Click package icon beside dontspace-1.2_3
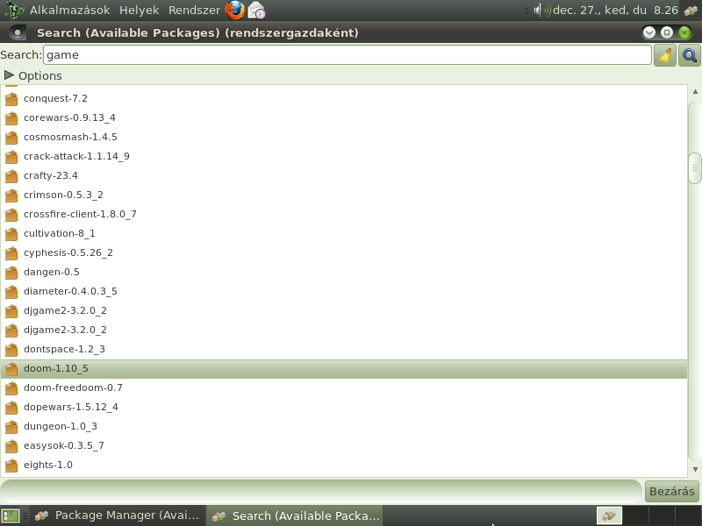Image resolution: width=702 pixels, height=526 pixels. coord(11,349)
